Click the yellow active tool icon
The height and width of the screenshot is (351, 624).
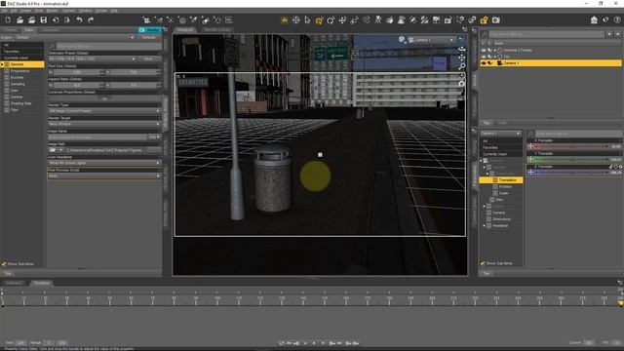[285, 19]
